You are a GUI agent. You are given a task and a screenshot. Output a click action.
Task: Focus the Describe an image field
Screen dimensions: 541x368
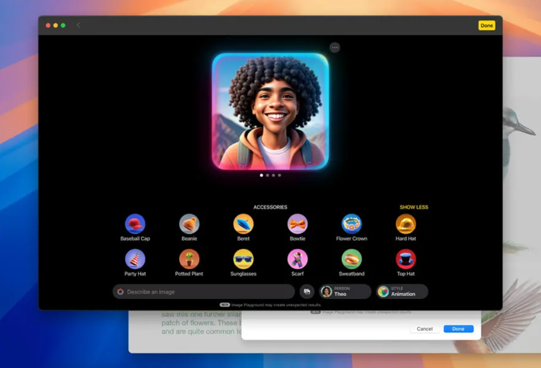tap(204, 292)
